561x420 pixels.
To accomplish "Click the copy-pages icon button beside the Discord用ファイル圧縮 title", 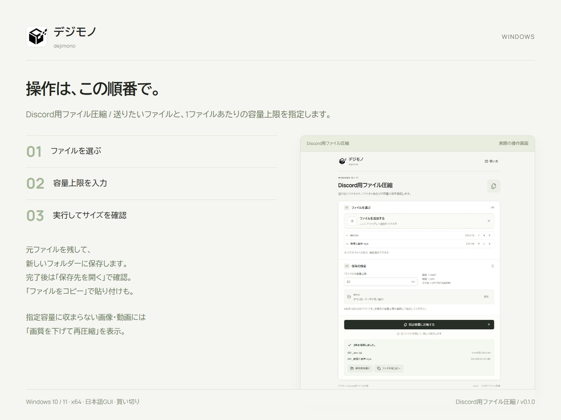I will coord(494,186).
